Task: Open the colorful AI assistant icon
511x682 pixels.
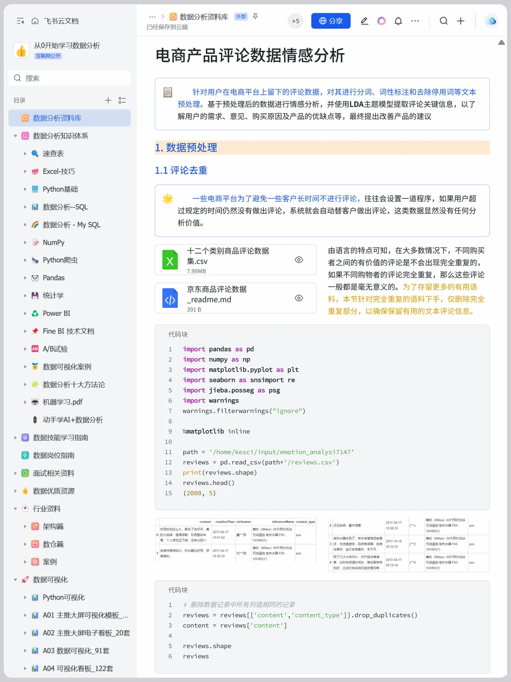Action: point(381,21)
